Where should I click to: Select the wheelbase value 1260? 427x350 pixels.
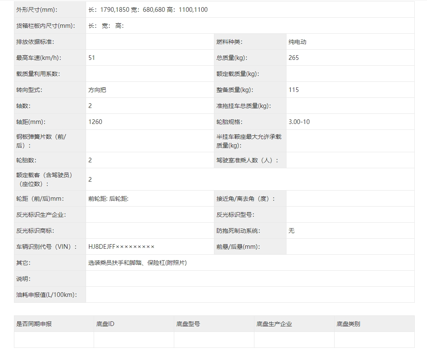pyautogui.click(x=95, y=122)
